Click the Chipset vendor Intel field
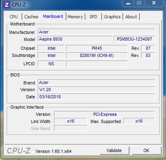166x160 pixels. pos(51,48)
